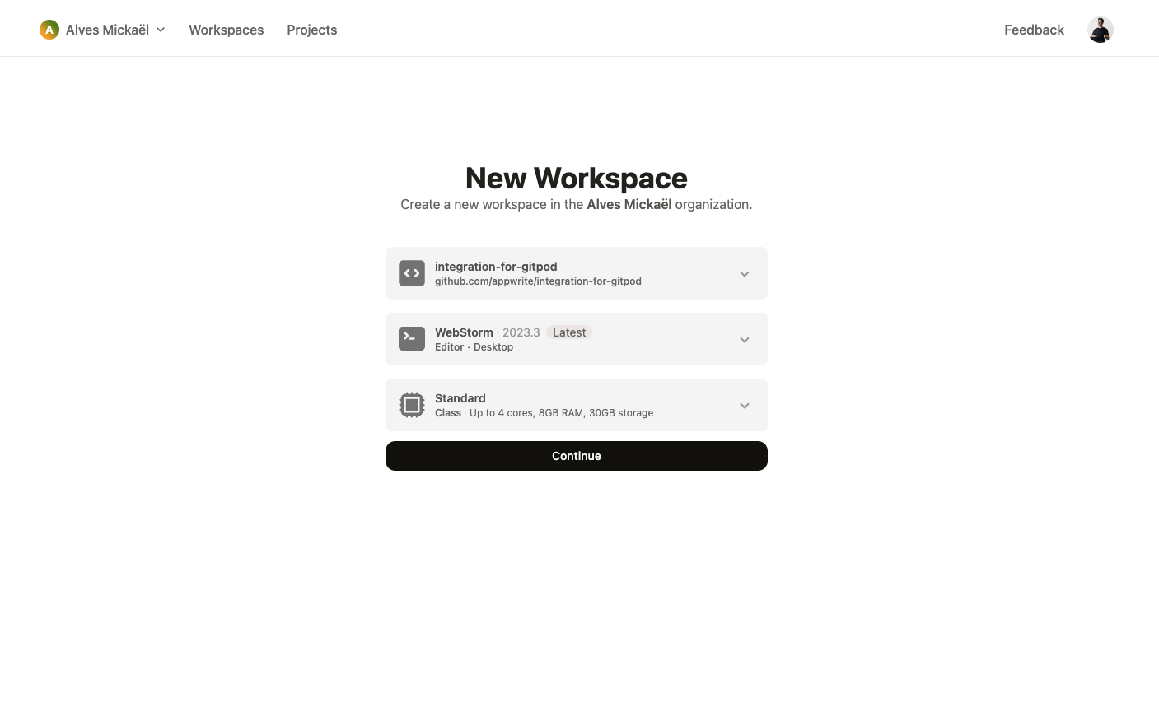Click the green Alves Mickaël organization avatar
The image size is (1159, 702).
point(49,30)
